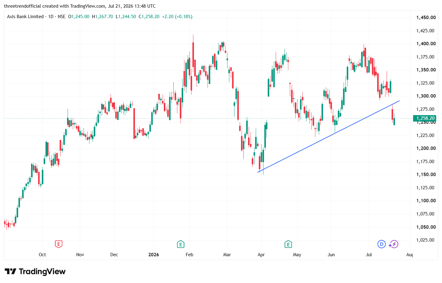Click the 1,200.00 price axis label
Screen dimensions: 442x283
click(x=426, y=148)
